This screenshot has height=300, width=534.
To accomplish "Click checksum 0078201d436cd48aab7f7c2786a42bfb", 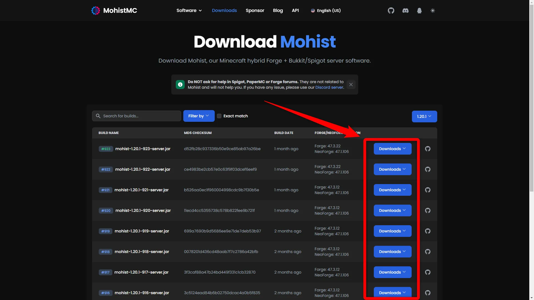I will coord(221,252).
